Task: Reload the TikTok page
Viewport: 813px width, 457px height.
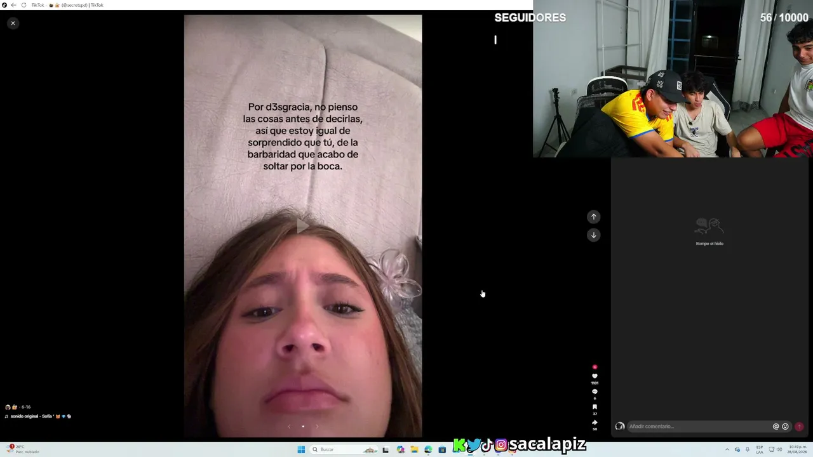Action: [x=24, y=5]
